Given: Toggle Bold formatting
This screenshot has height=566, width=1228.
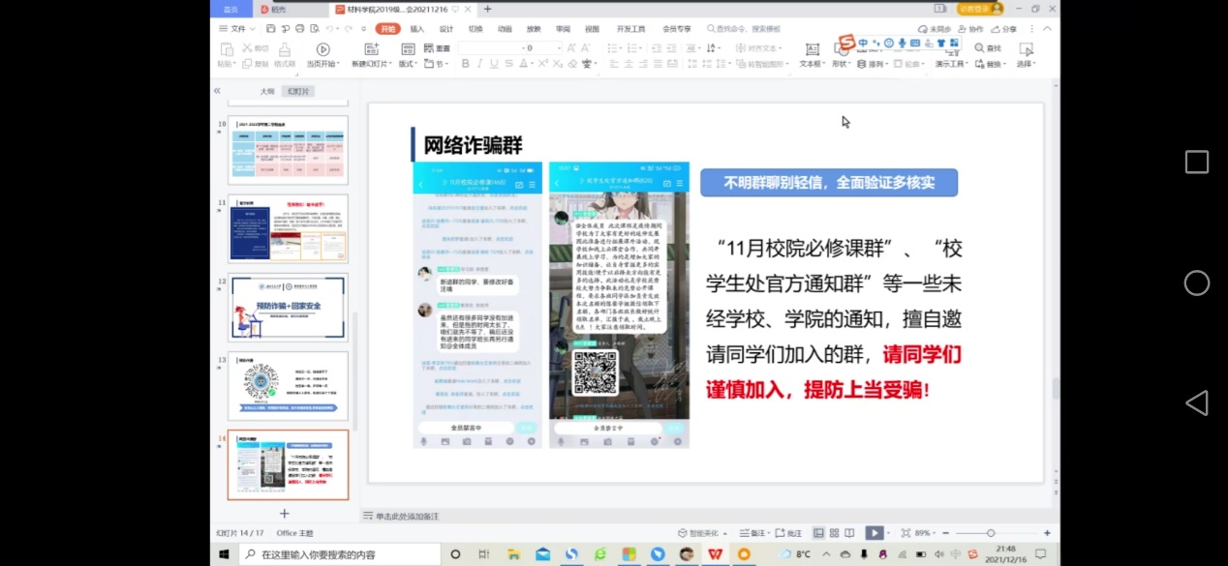Looking at the screenshot, I should coord(465,64).
